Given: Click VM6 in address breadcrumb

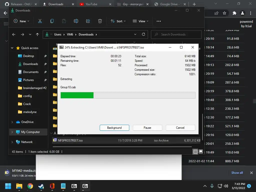Looking at the screenshot, I should pyautogui.click(x=70, y=34).
